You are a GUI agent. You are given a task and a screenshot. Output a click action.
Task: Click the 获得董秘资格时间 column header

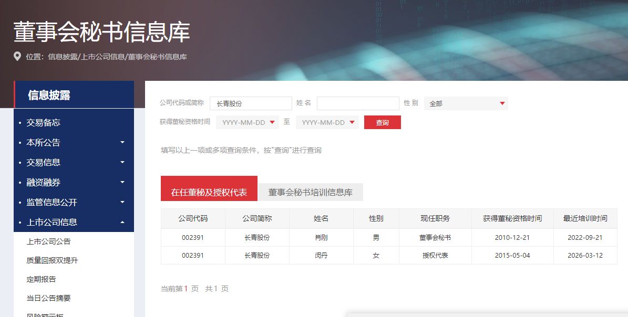pyautogui.click(x=512, y=218)
